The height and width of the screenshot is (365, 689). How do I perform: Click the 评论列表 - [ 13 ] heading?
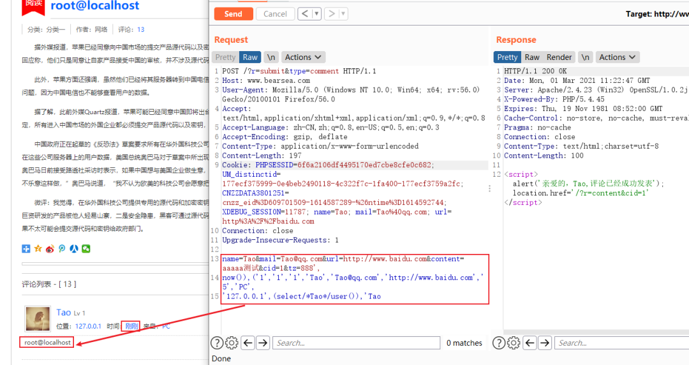[48, 284]
